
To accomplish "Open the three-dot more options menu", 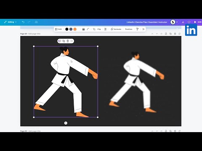I will click(72, 41).
